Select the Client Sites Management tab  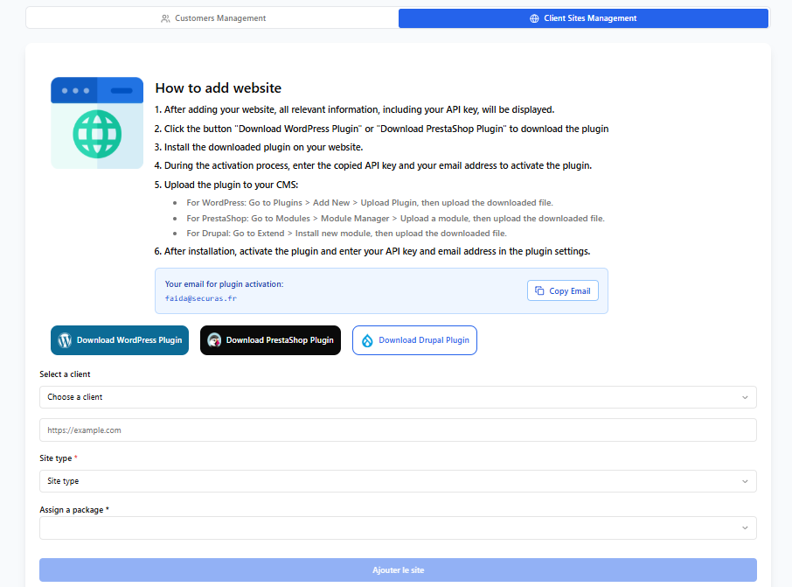tap(582, 18)
